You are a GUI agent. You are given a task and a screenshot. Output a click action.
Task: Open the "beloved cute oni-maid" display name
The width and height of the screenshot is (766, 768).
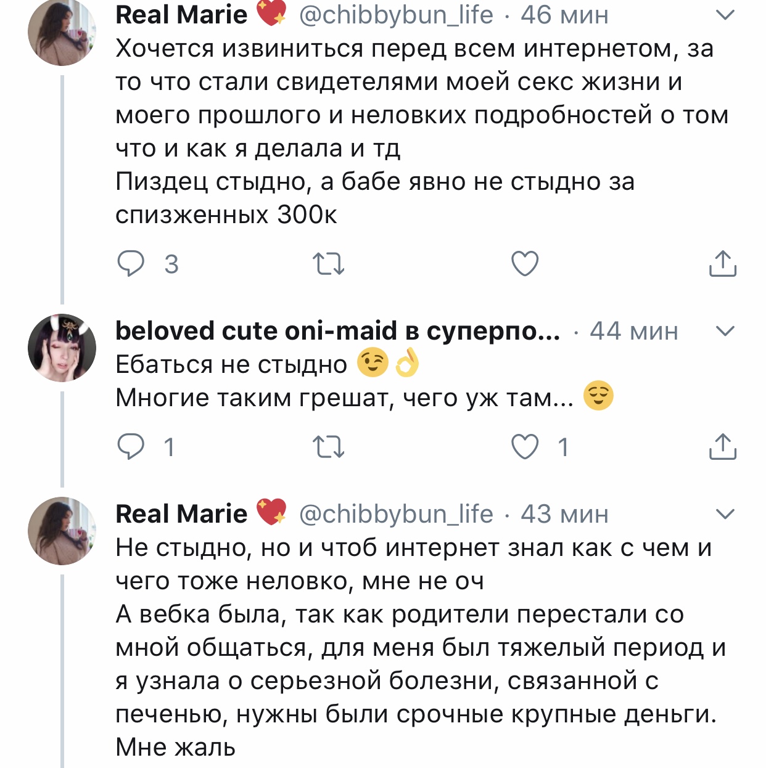(x=337, y=331)
